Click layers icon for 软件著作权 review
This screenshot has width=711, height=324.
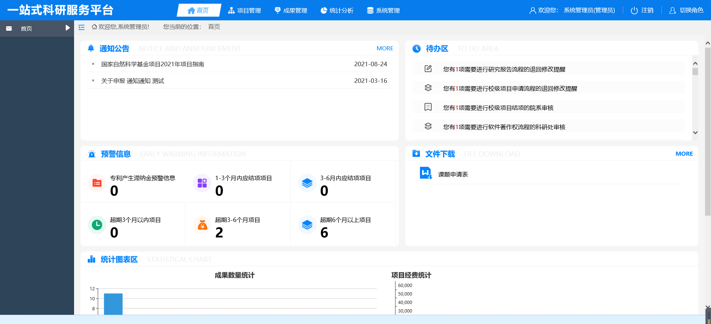[428, 126]
